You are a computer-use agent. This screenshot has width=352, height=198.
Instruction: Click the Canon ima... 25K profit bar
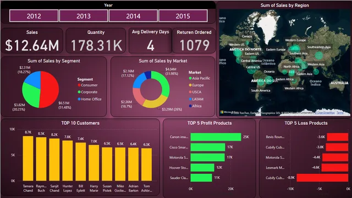tap(216, 137)
